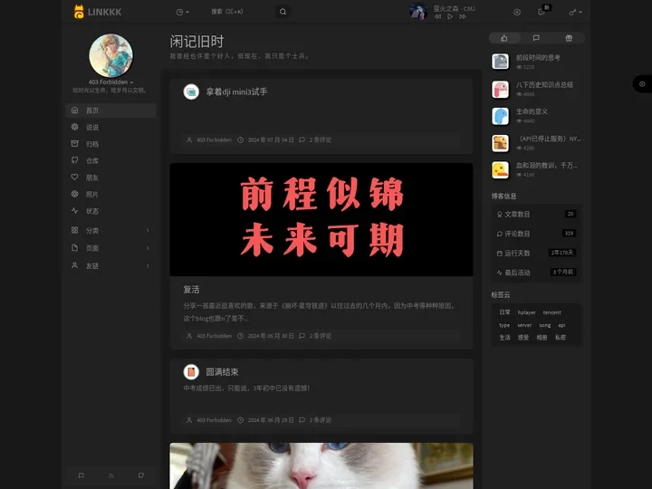
Task: Expand the 页面 pages submenu
Action: (x=147, y=248)
